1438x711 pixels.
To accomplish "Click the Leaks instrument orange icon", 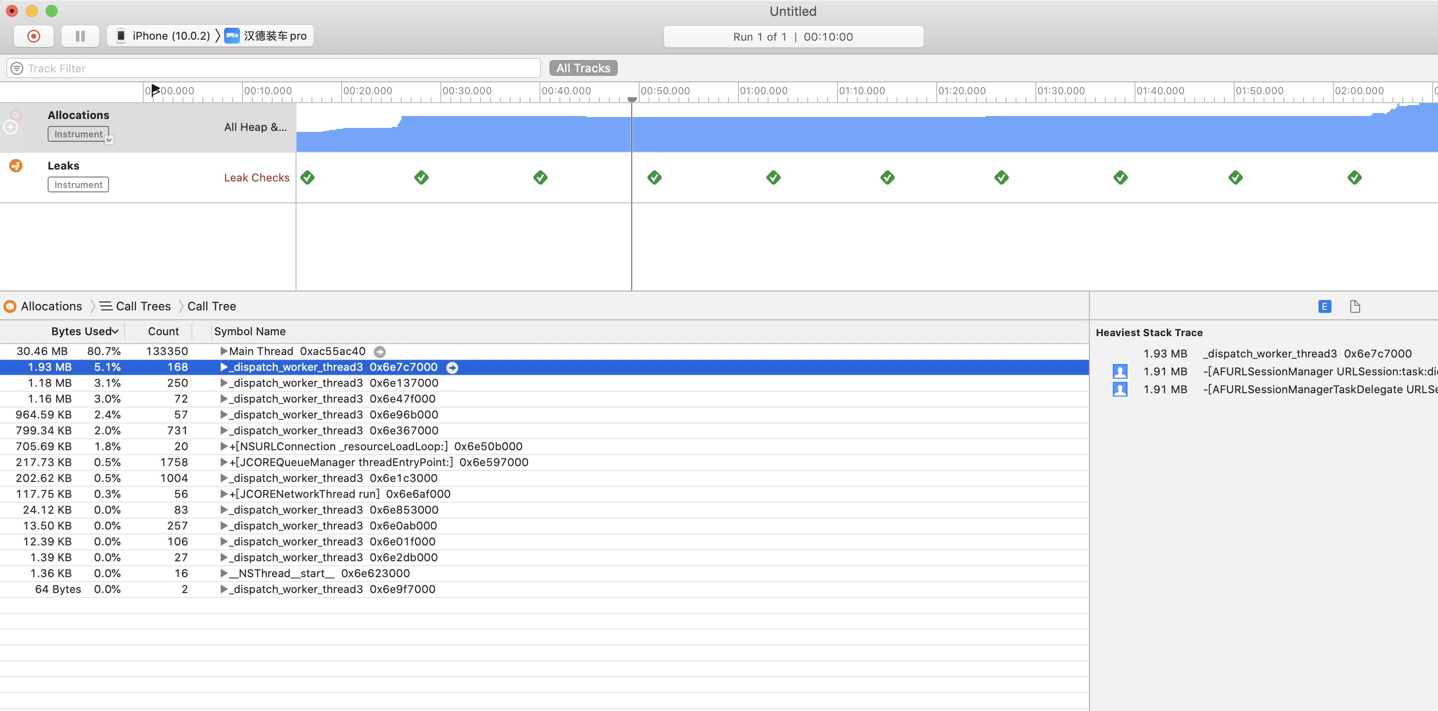I will [16, 166].
